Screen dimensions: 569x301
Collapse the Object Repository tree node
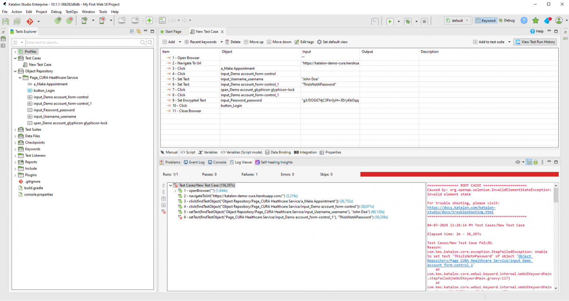tap(15, 71)
